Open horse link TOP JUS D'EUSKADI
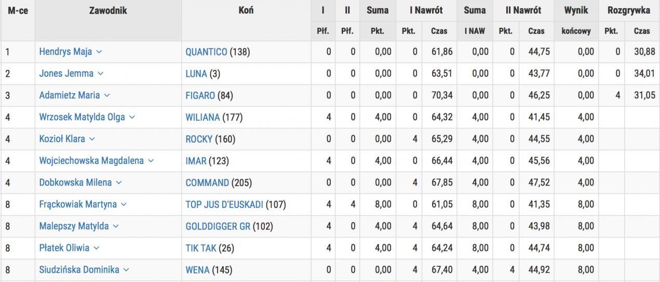 225,204
